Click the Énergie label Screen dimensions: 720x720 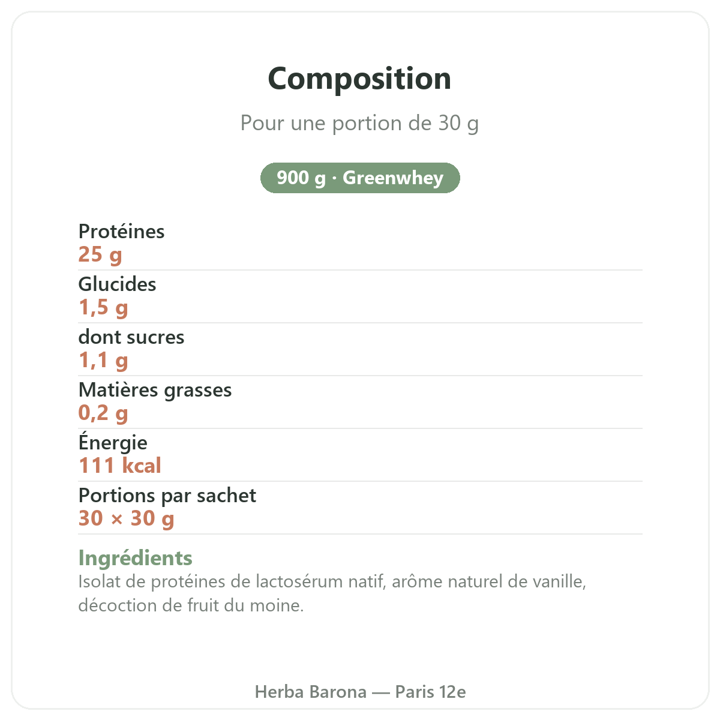tap(113, 442)
